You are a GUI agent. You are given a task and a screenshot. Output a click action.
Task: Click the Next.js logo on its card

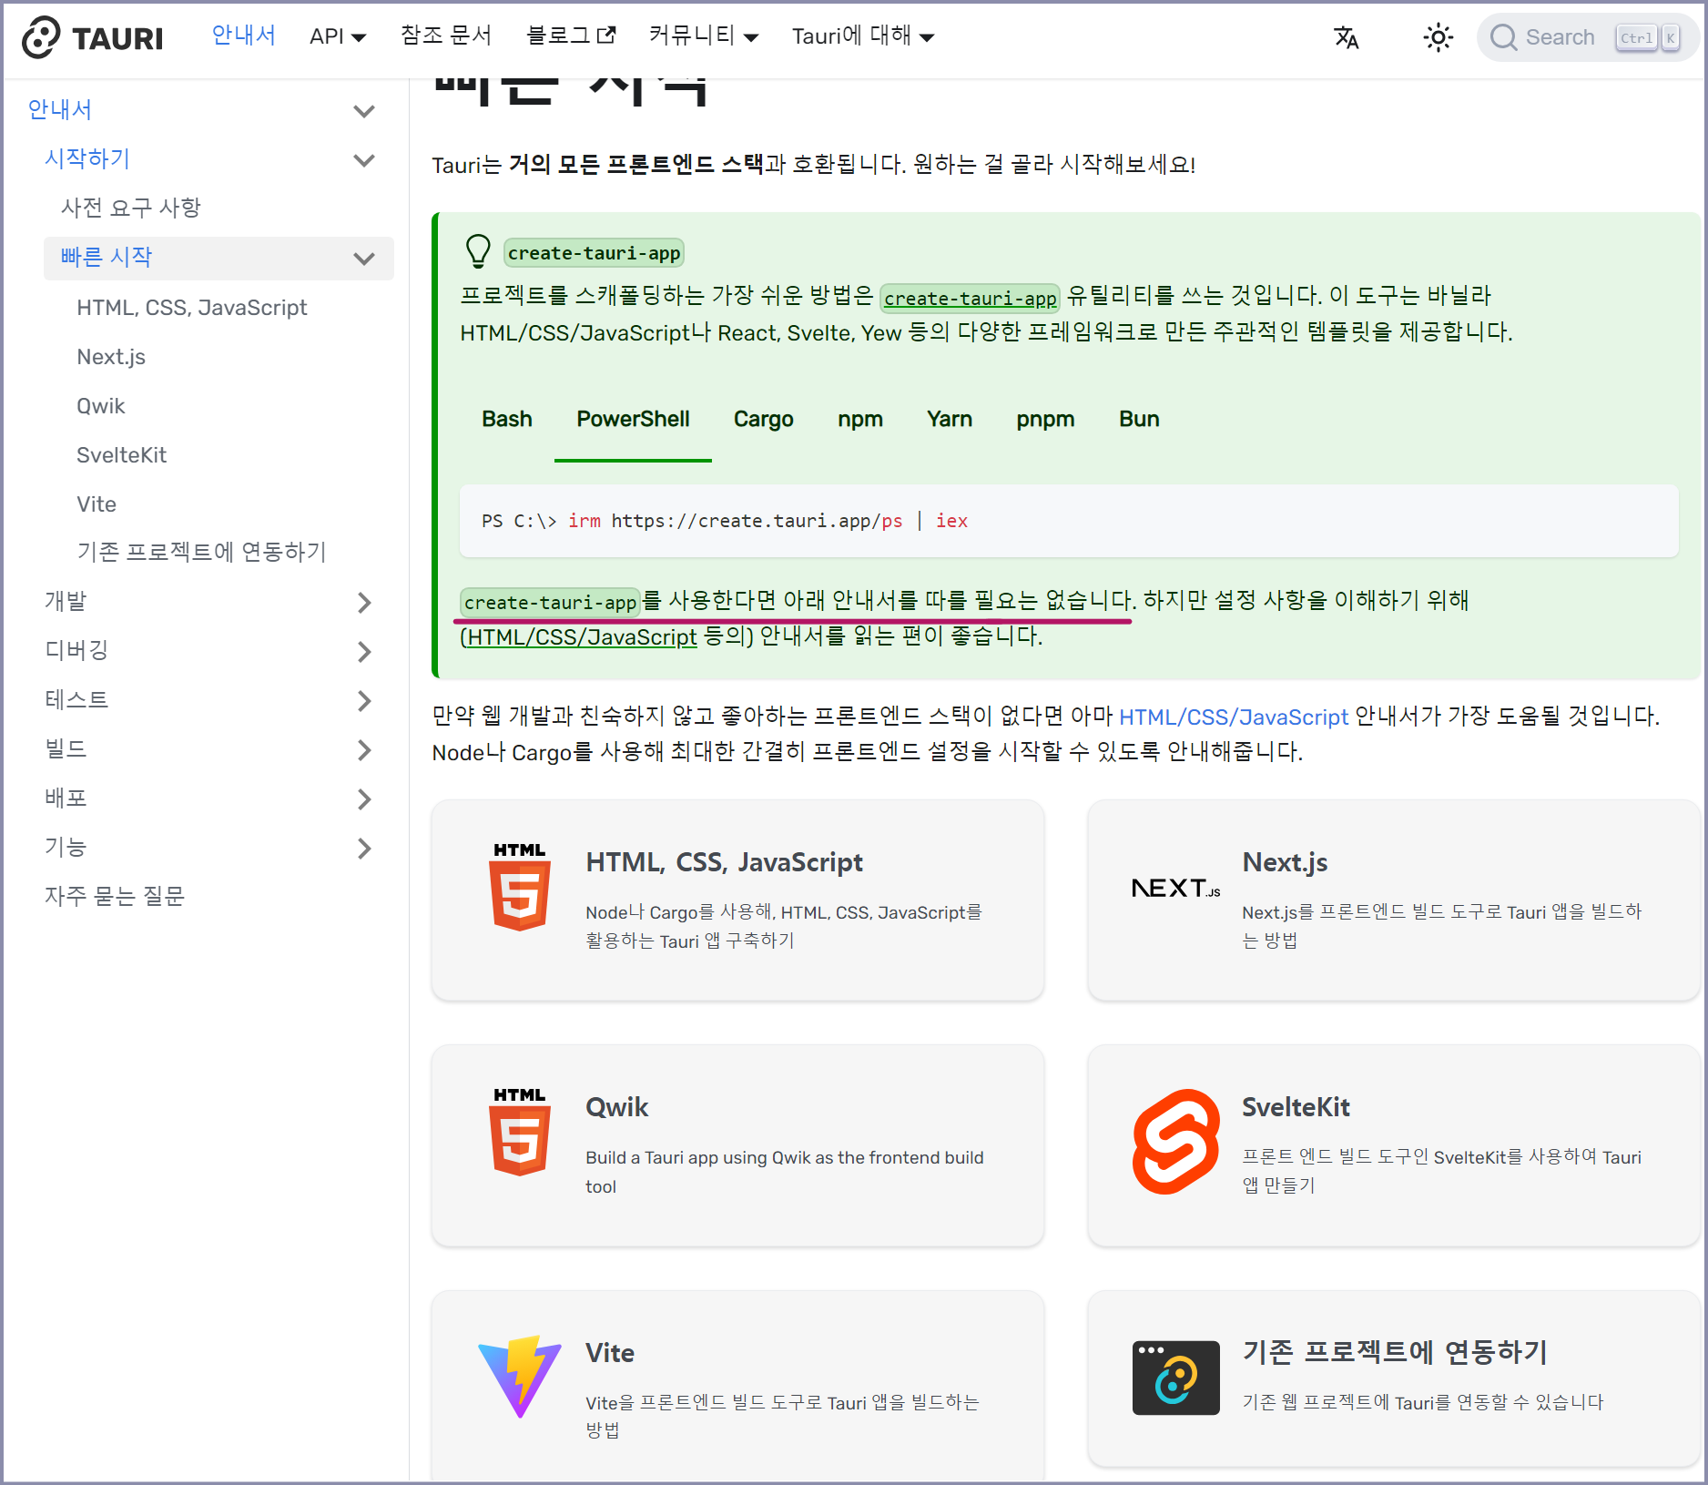coord(1175,888)
